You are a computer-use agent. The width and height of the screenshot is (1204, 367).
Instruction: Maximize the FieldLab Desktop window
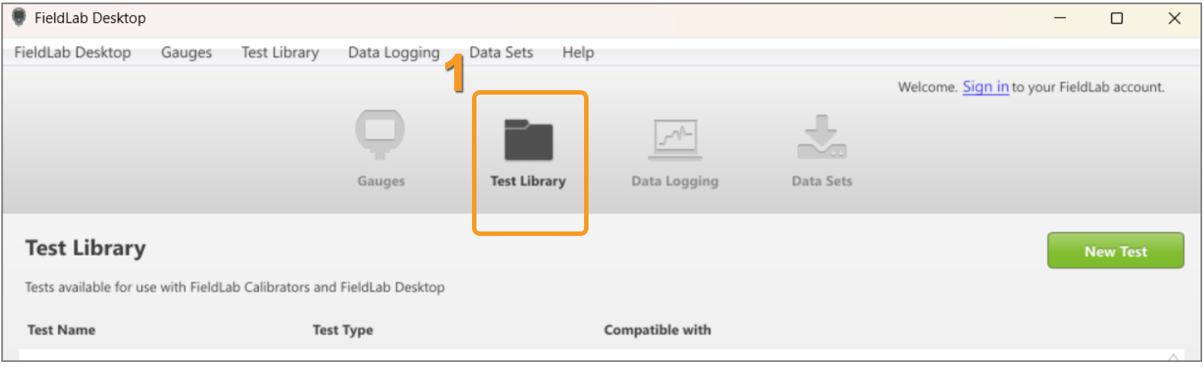(1117, 18)
